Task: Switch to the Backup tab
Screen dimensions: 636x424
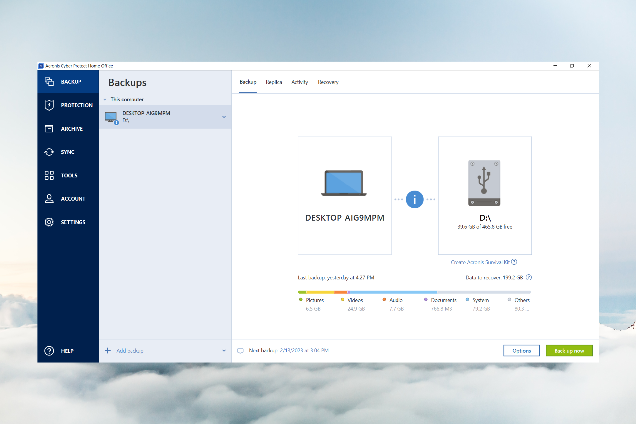Action: pos(248,82)
